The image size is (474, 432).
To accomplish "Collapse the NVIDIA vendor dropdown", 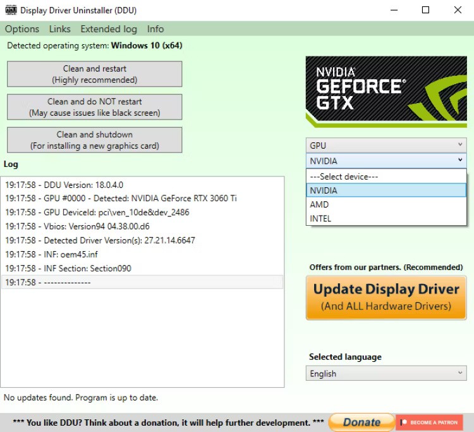I will [386, 161].
